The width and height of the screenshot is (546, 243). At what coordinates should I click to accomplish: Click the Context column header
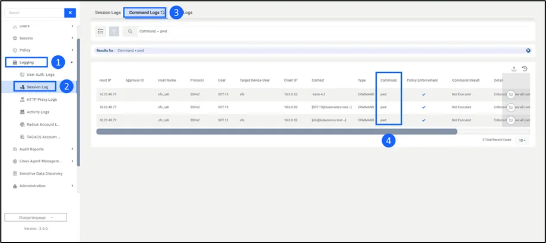(318, 80)
